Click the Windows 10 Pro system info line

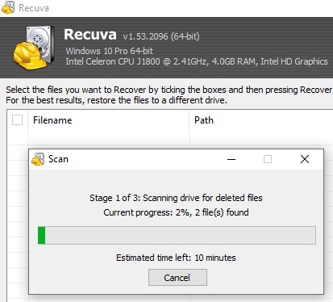(x=110, y=51)
